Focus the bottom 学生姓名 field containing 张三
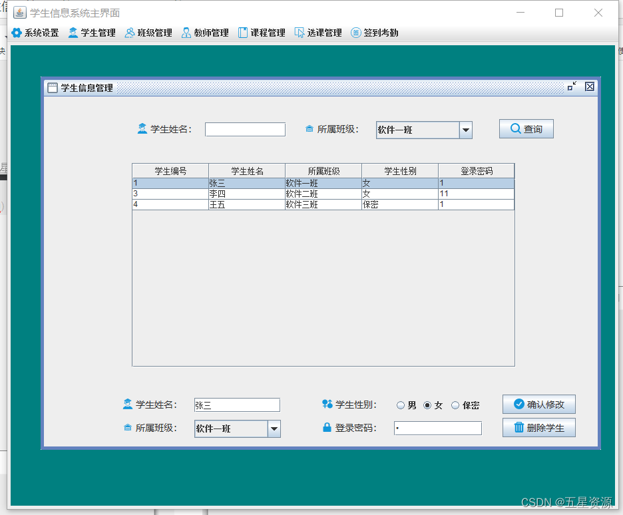The height and width of the screenshot is (515, 623). 237,405
